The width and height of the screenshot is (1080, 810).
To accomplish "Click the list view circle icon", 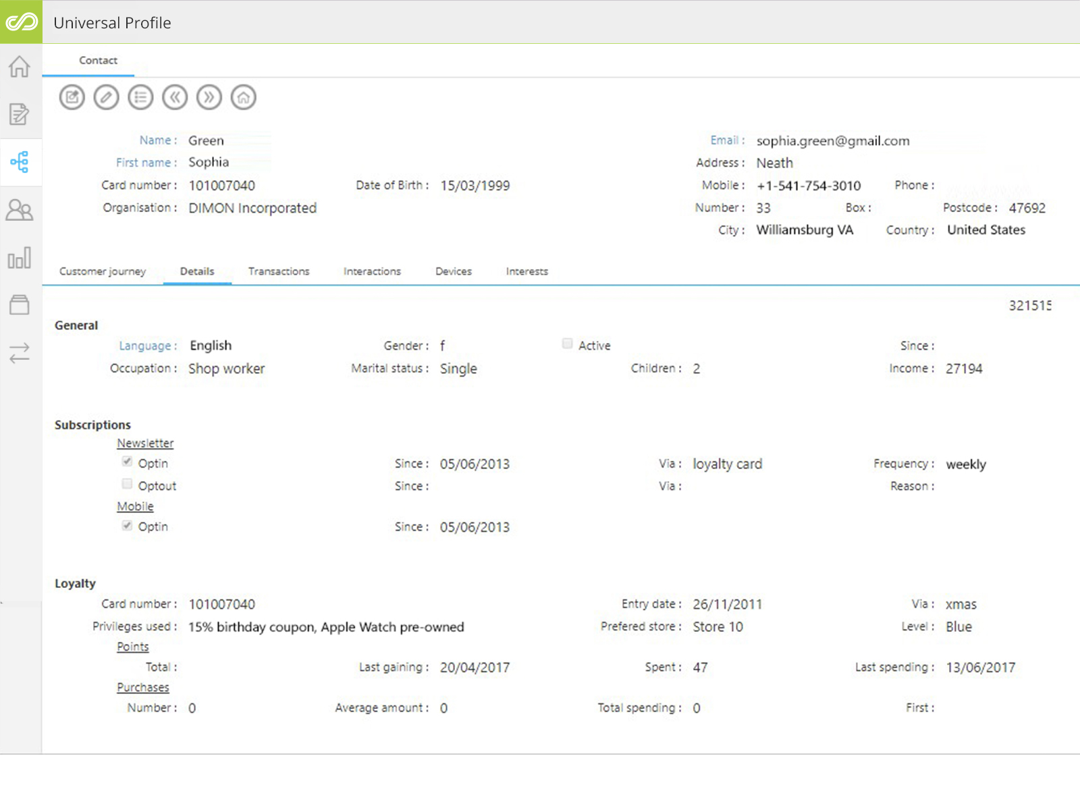I will click(x=140, y=98).
